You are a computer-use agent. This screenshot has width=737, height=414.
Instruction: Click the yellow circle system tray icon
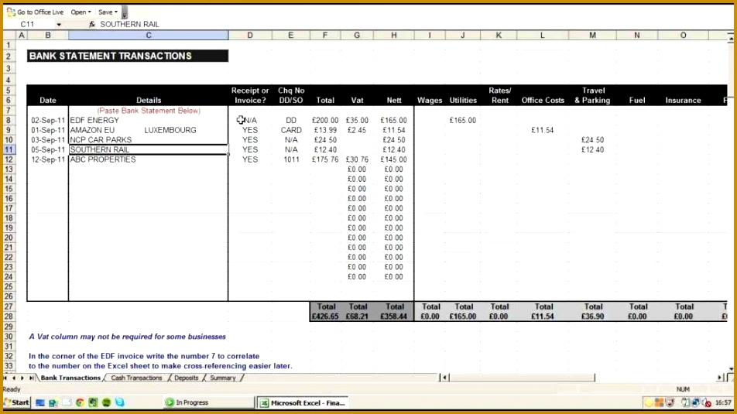tap(649, 402)
